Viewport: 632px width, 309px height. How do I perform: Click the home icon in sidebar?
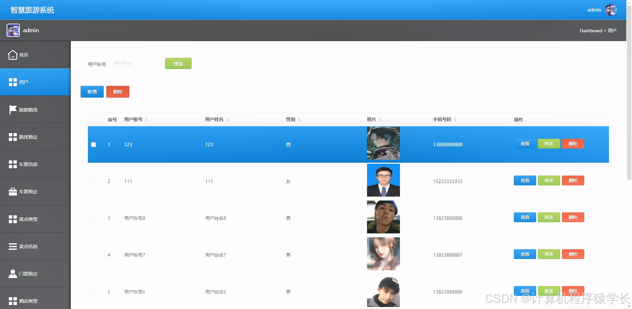point(13,55)
